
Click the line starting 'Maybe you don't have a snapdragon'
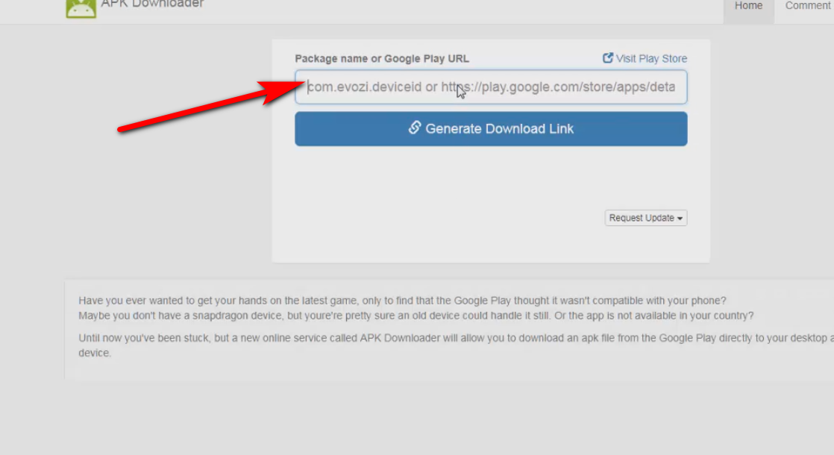pos(416,316)
